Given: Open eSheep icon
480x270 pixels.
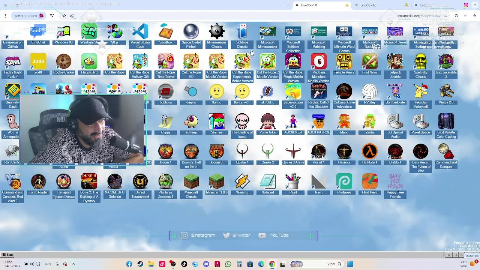Looking at the screenshot, I should [x=191, y=124].
